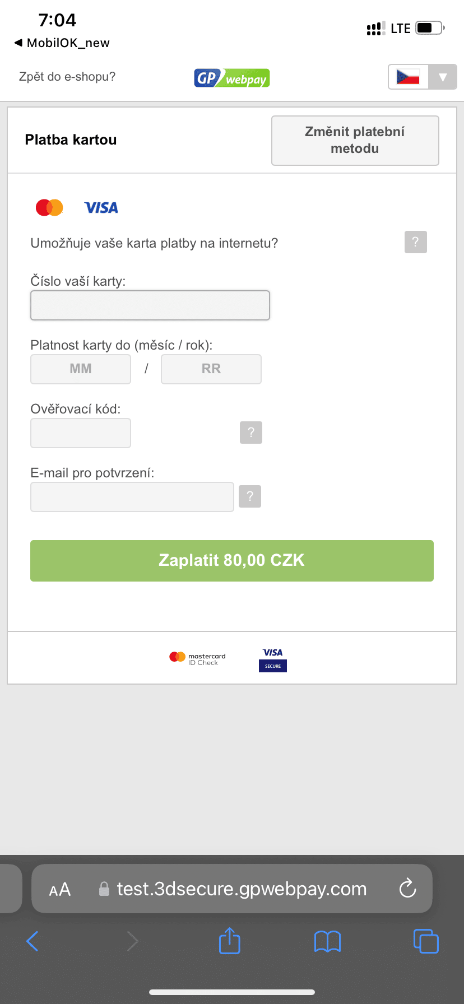Viewport: 464px width, 1004px height.
Task: Click the Mastercard ID Check logo
Action: (x=197, y=659)
